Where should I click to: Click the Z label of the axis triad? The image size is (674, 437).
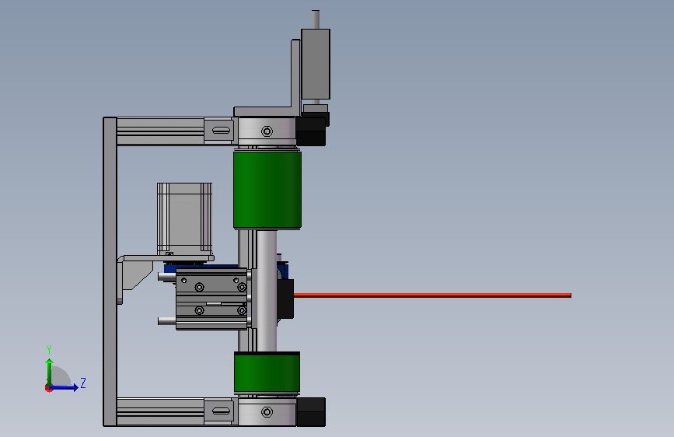tap(83, 383)
